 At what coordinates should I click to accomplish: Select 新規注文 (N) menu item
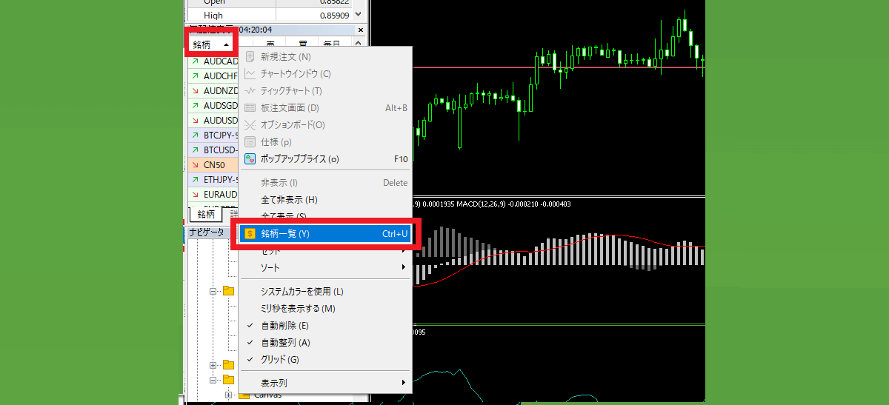[324, 57]
